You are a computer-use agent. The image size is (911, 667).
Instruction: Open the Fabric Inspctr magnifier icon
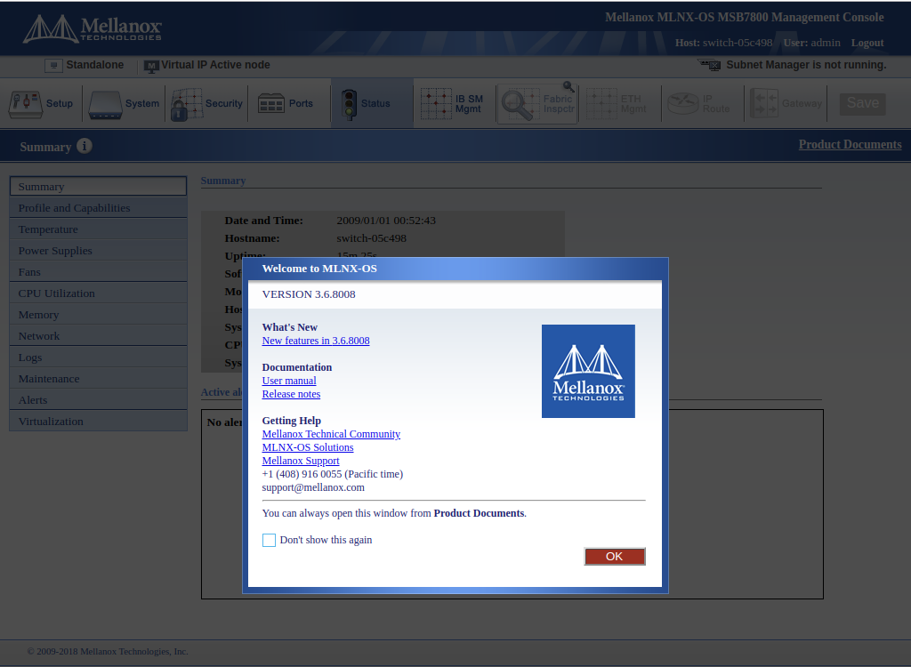point(520,104)
